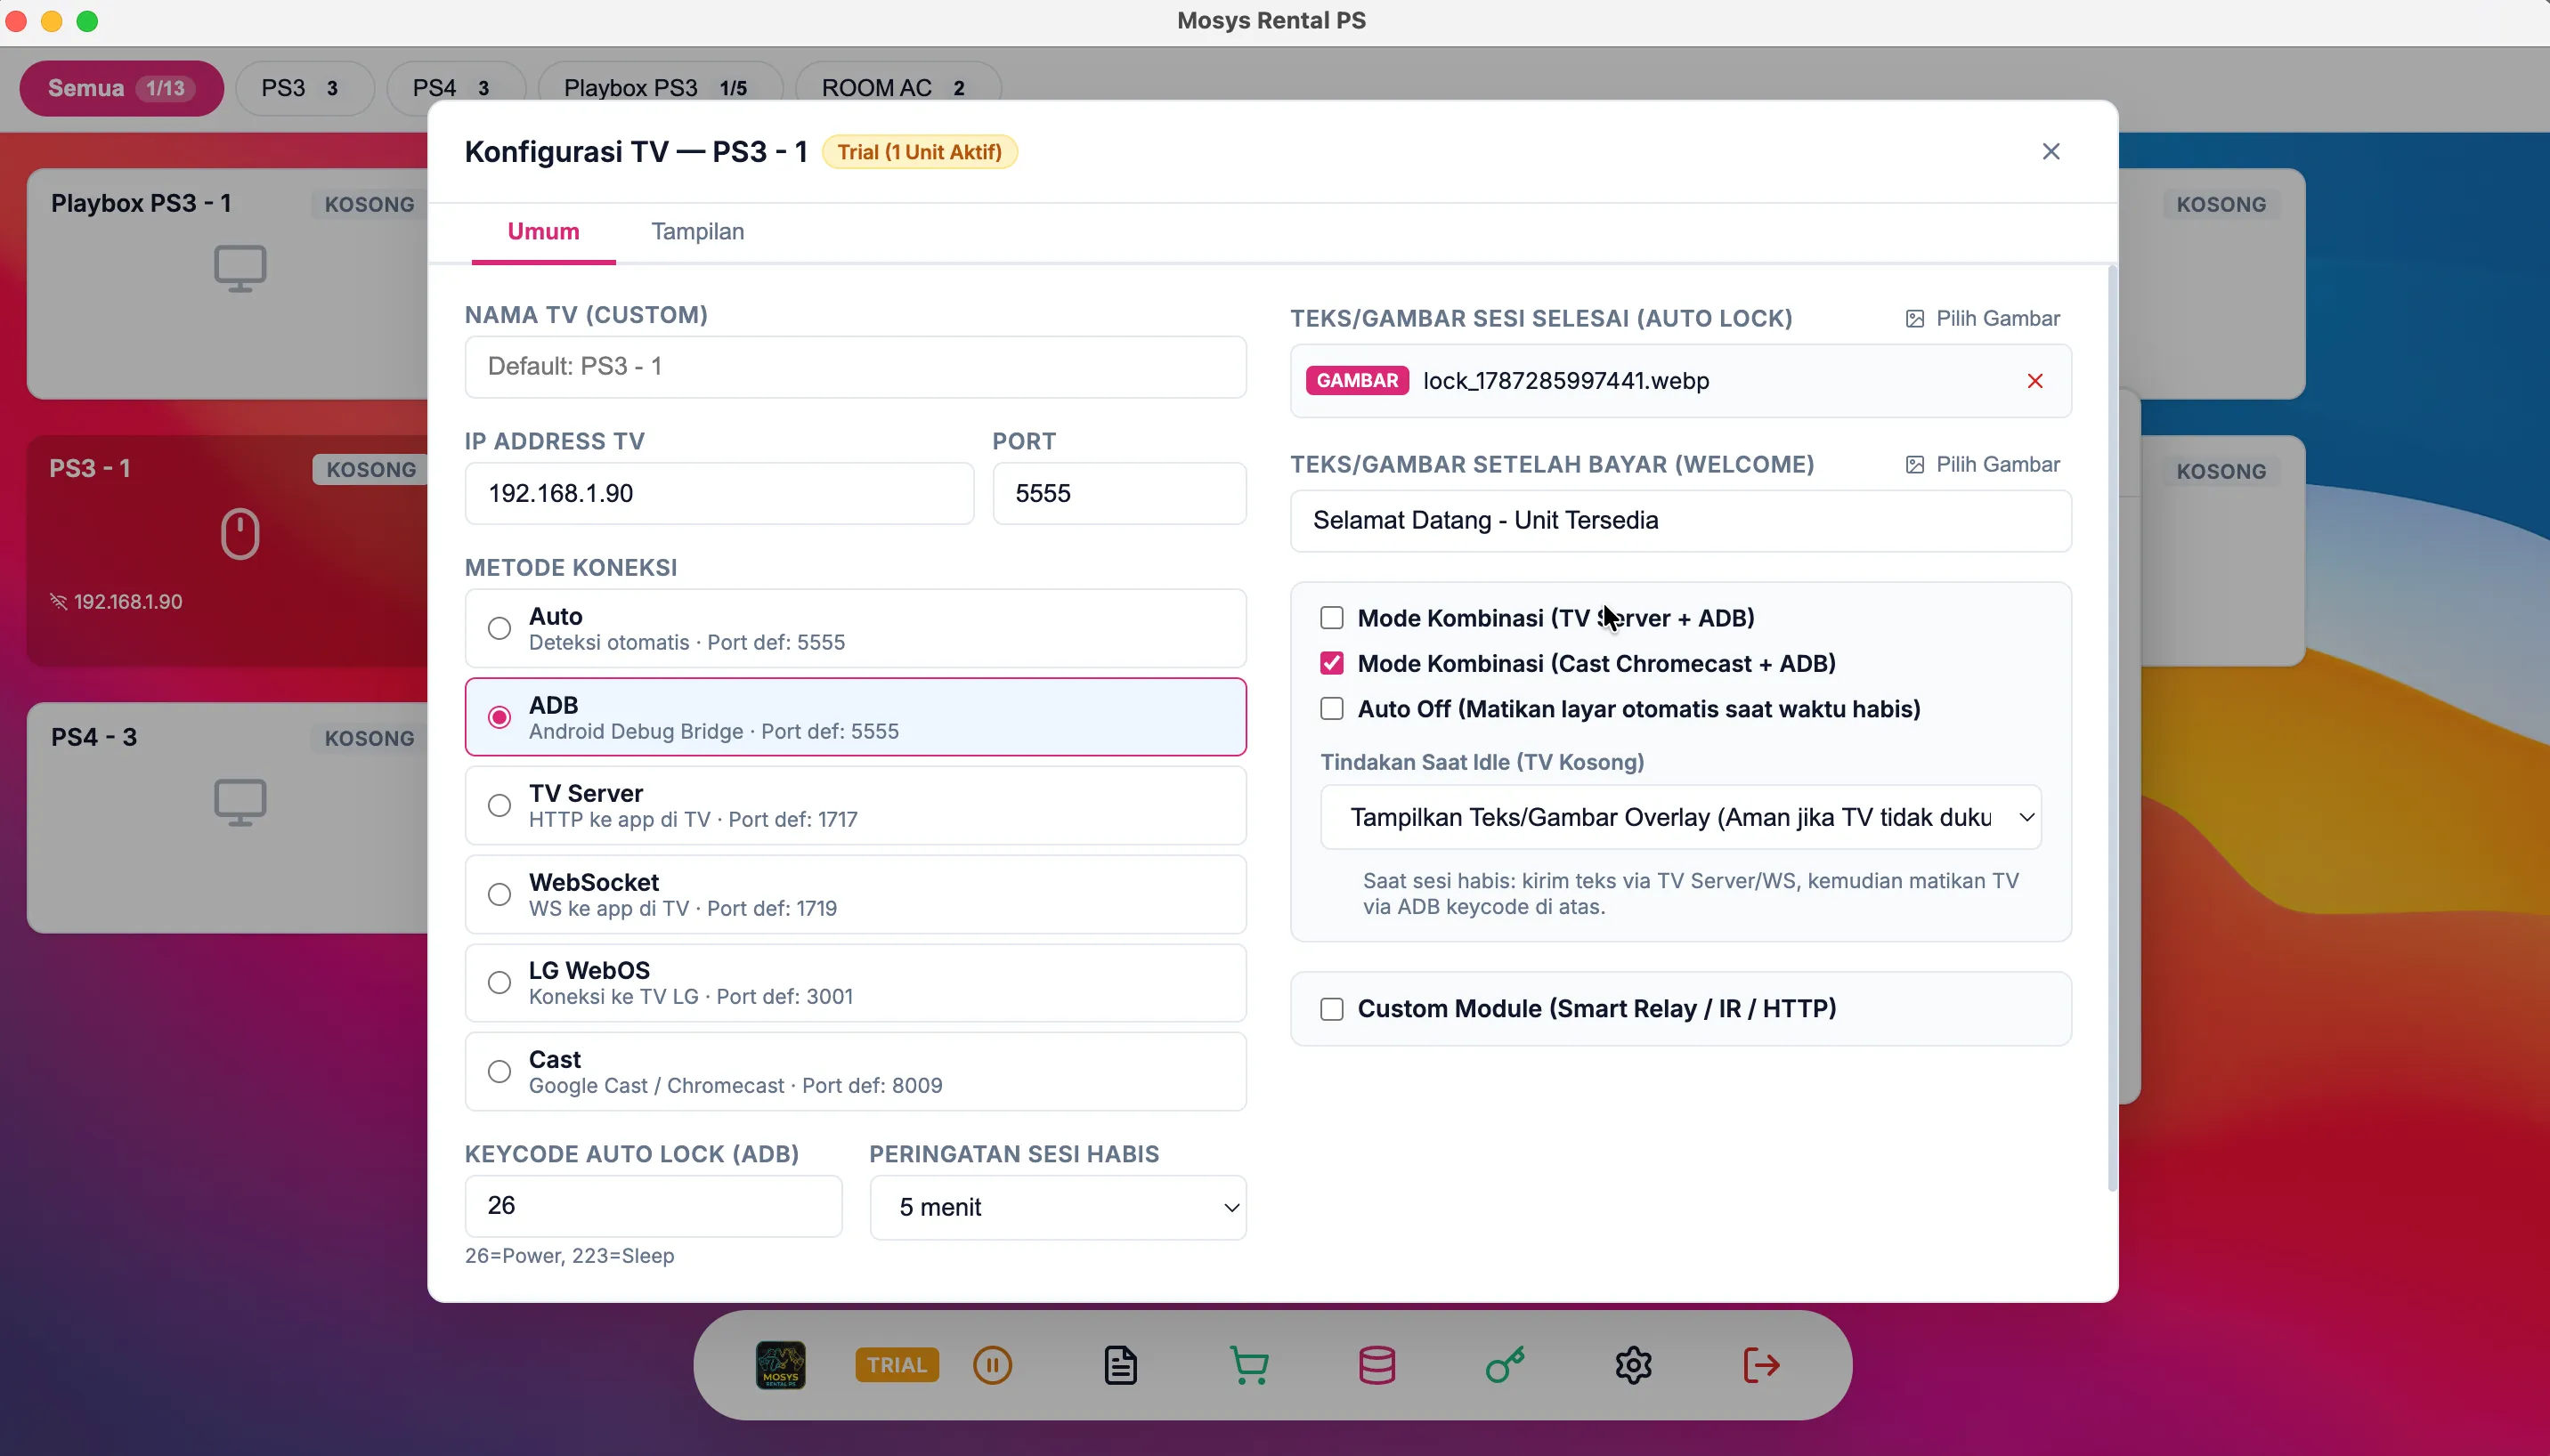Close the Konfigurasi TV dialog with X
The width and height of the screenshot is (2550, 1456).
click(2051, 151)
